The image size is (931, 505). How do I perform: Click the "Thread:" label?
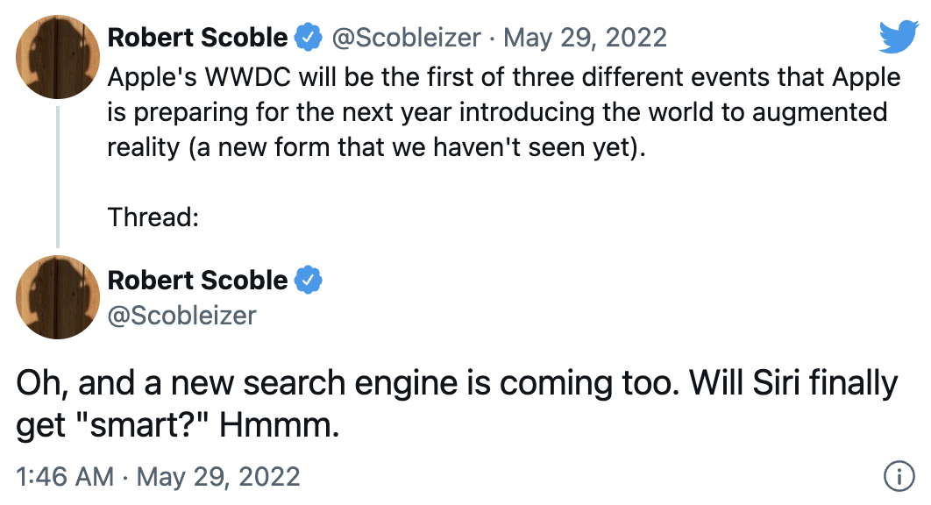coord(153,217)
